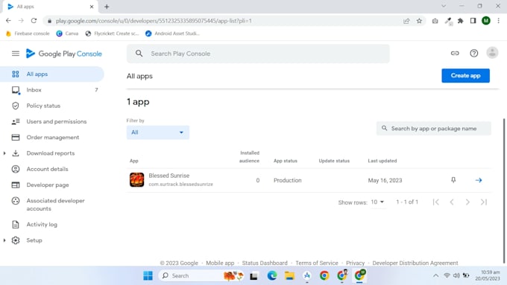Image resolution: width=507 pixels, height=285 pixels.
Task: Open the Status Dashboard footer link
Action: coord(265,263)
